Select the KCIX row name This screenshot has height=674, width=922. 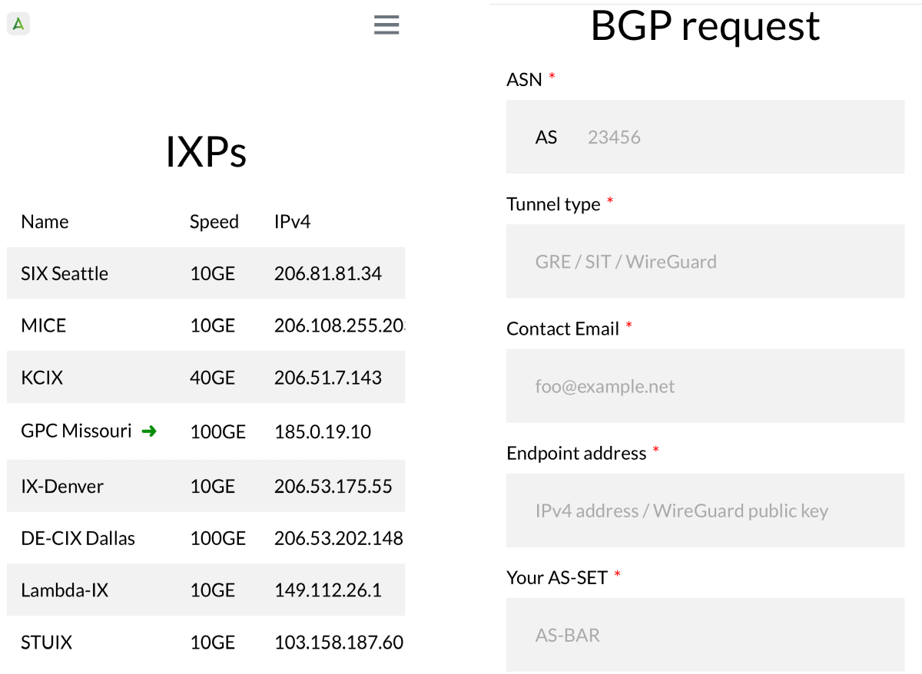(42, 378)
